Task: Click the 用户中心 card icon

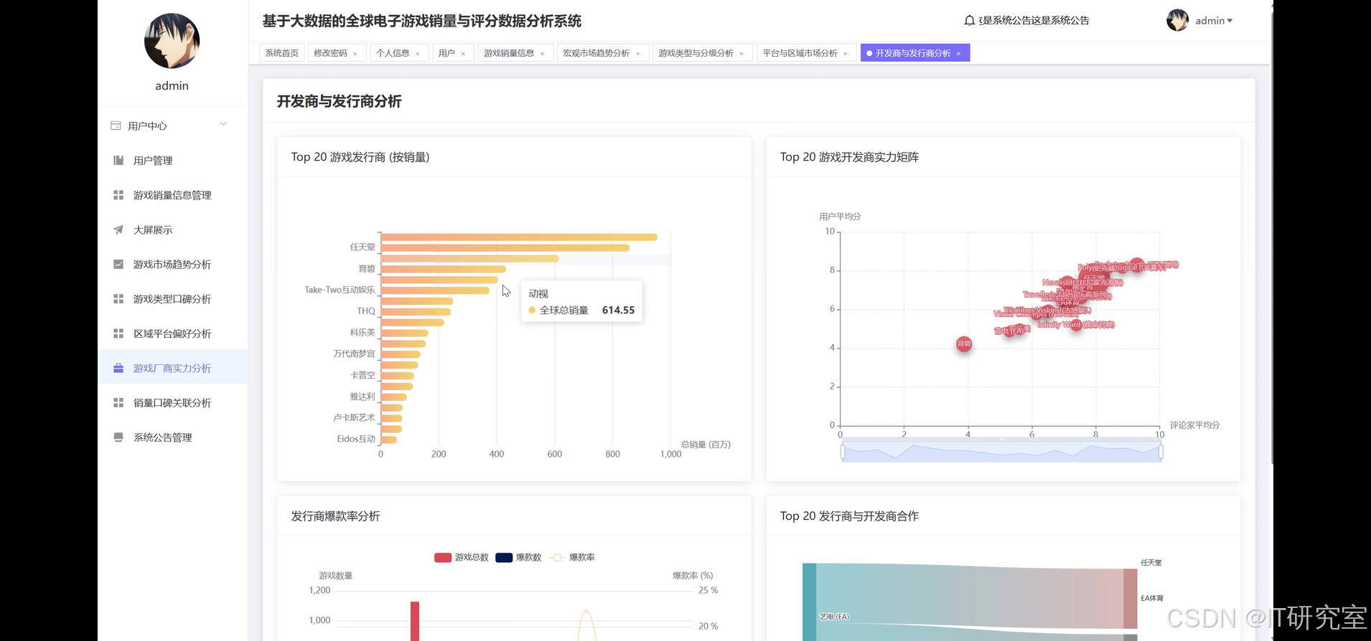Action: click(116, 125)
